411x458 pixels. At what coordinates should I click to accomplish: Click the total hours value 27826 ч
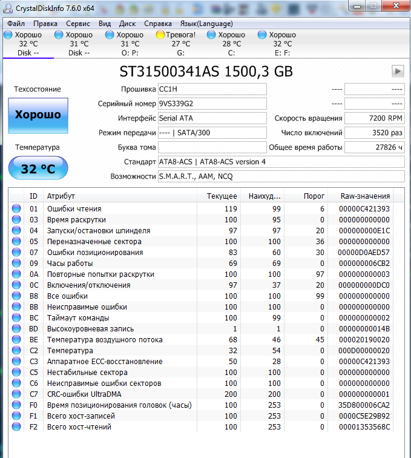[x=375, y=147]
